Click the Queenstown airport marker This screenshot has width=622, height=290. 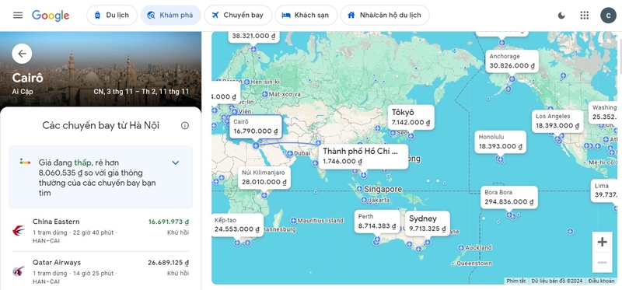tap(453, 263)
